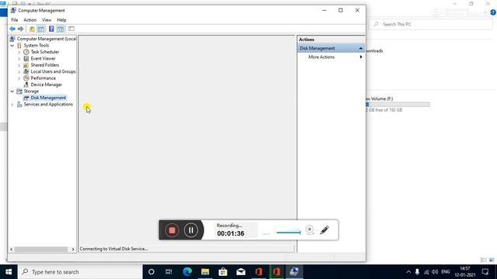Open the File menu
The width and height of the screenshot is (497, 279).
tap(15, 20)
